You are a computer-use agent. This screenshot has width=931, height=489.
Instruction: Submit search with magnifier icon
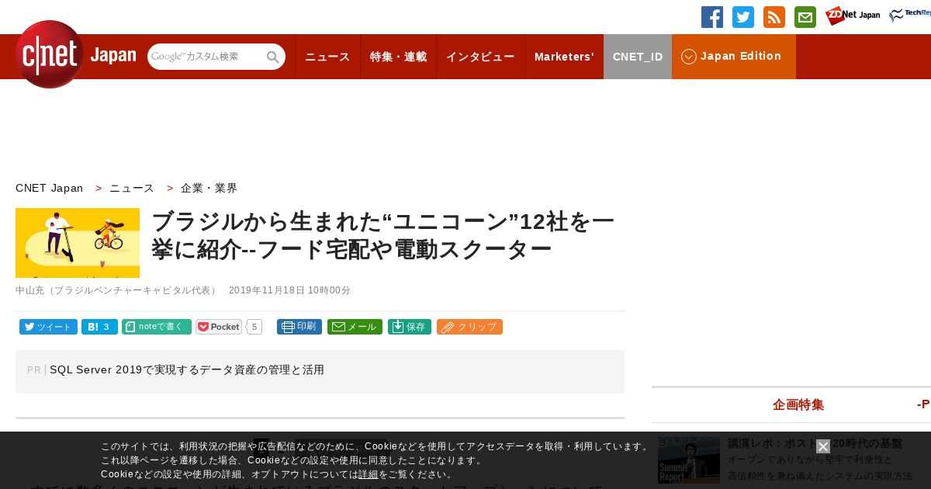pos(273,57)
